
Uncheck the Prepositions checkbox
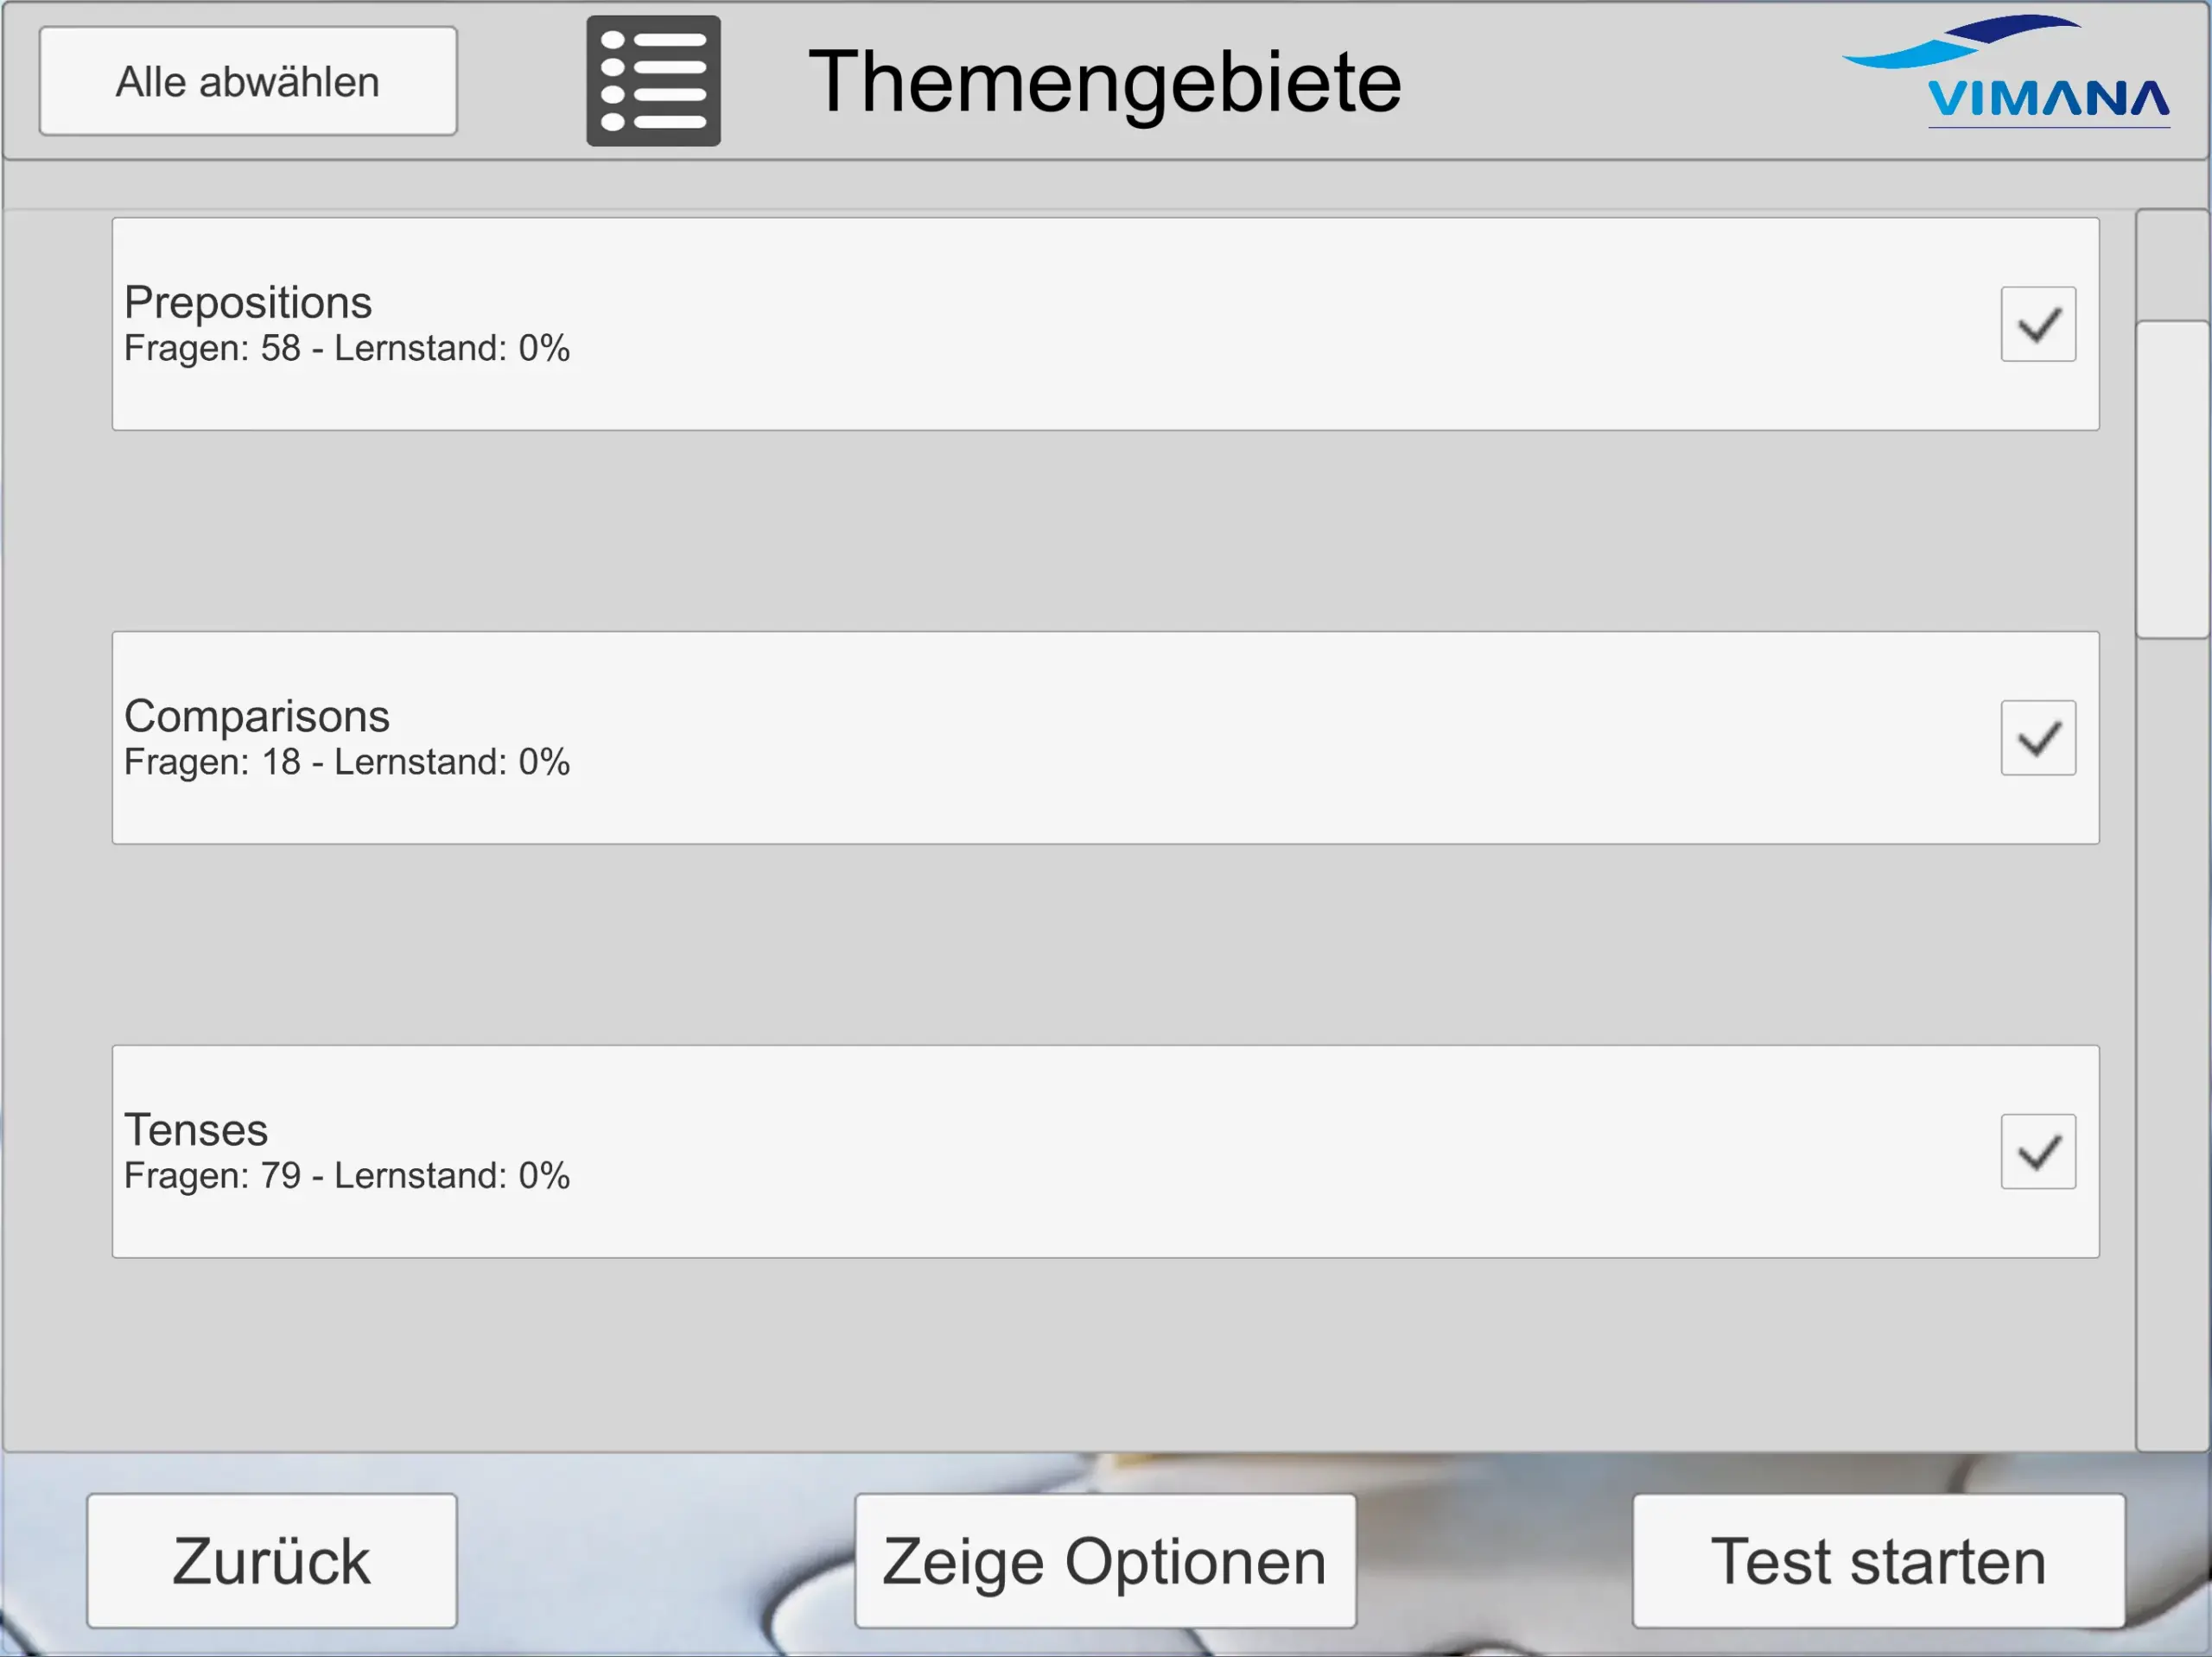(x=2037, y=325)
